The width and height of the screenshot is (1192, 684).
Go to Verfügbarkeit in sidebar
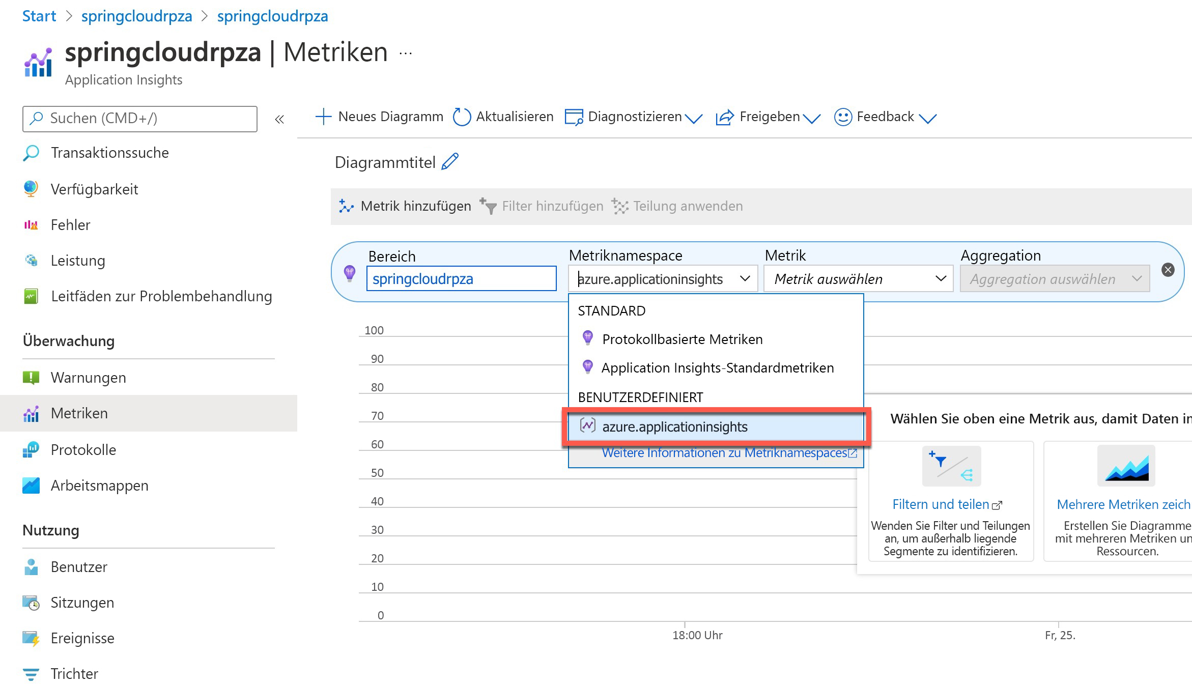(x=94, y=189)
